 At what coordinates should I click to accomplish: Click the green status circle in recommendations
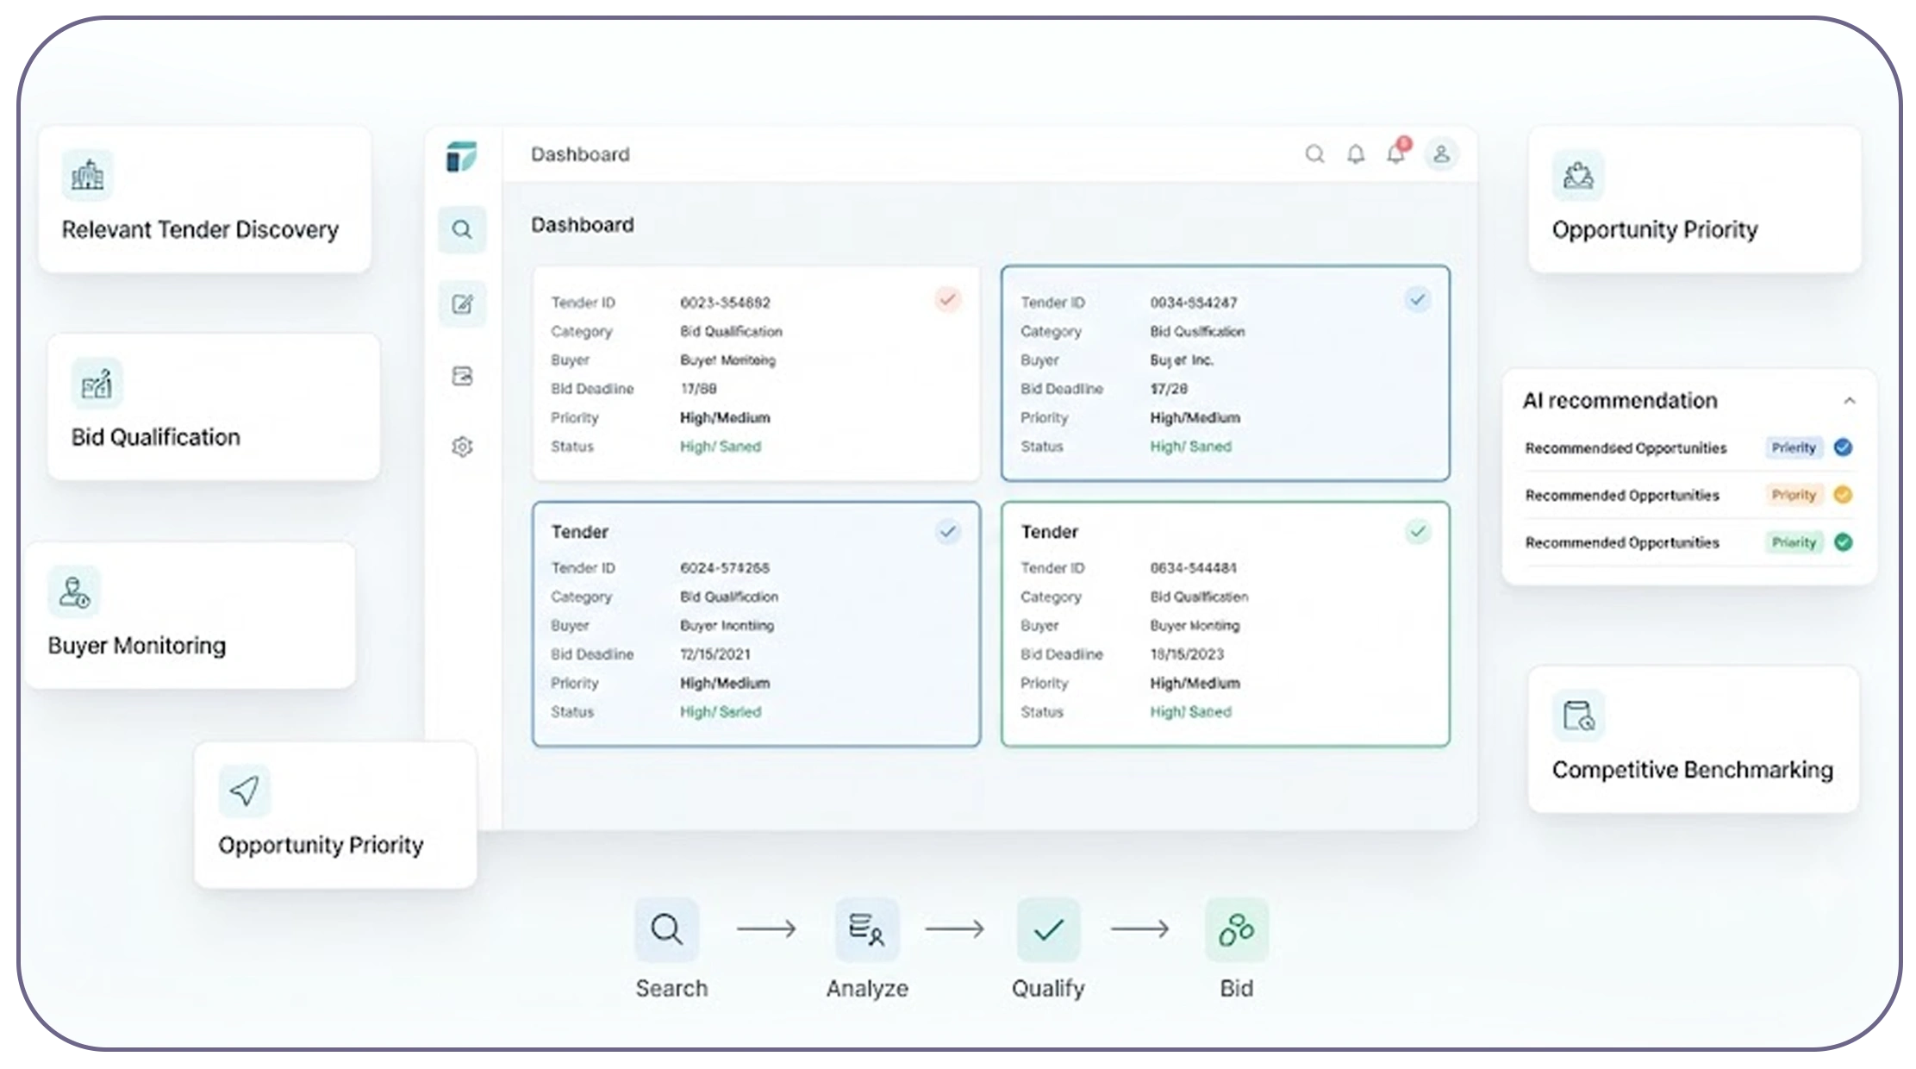[1843, 542]
